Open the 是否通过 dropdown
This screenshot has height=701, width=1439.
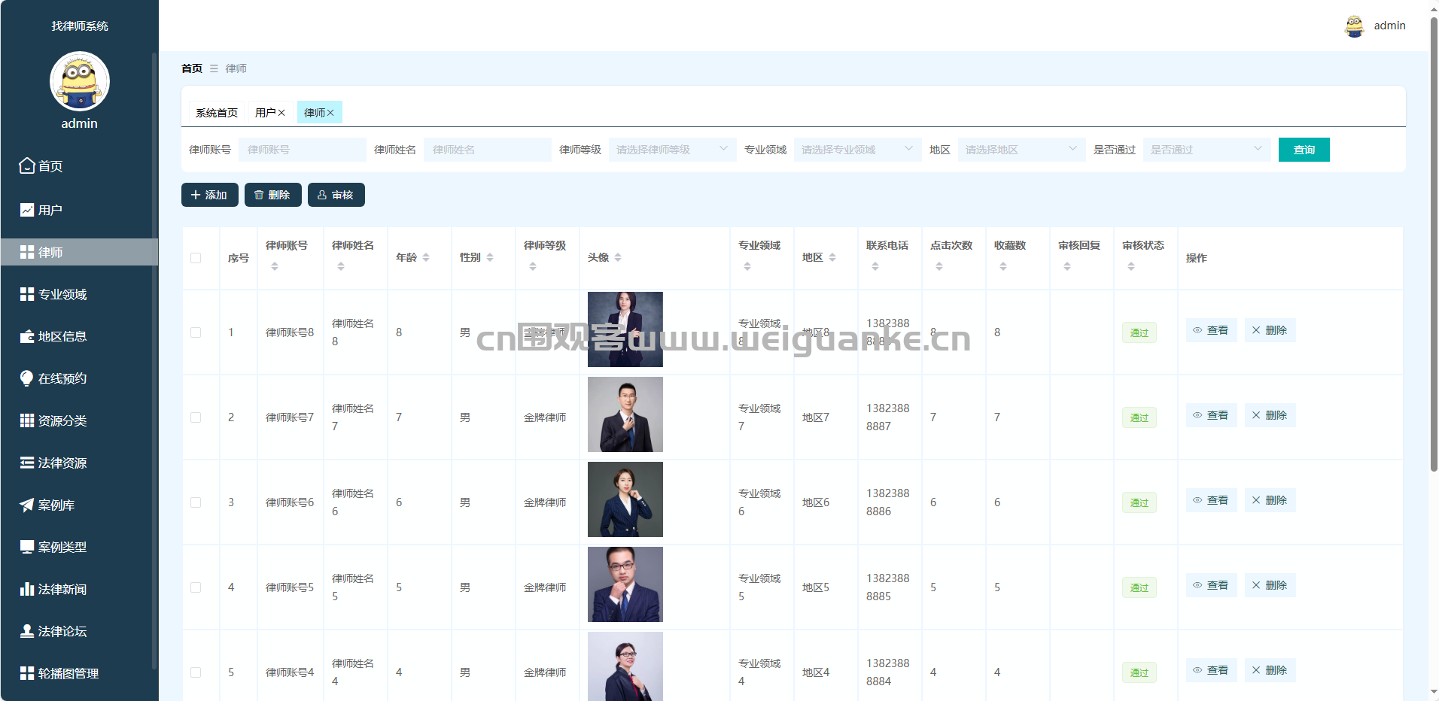pos(1206,150)
